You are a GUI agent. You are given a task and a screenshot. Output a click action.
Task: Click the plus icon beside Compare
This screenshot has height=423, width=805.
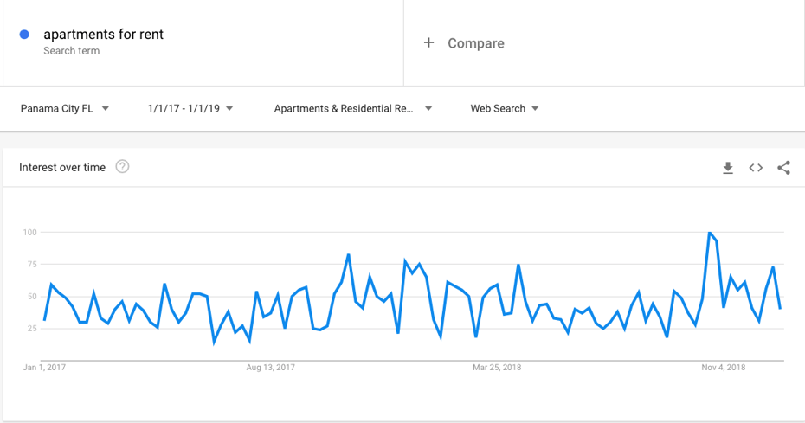pyautogui.click(x=428, y=42)
